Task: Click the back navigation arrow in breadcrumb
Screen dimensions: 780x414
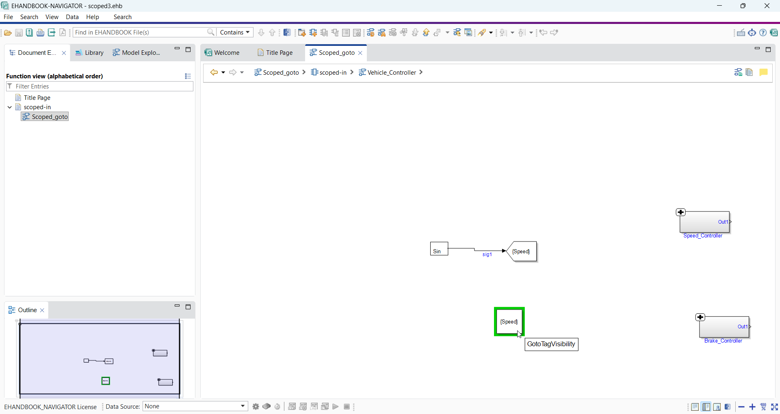Action: pos(214,72)
